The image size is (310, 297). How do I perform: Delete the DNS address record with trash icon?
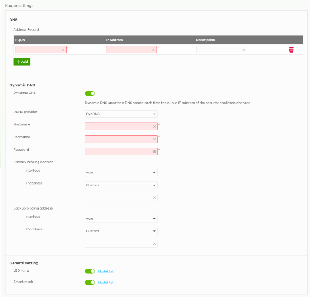click(291, 50)
